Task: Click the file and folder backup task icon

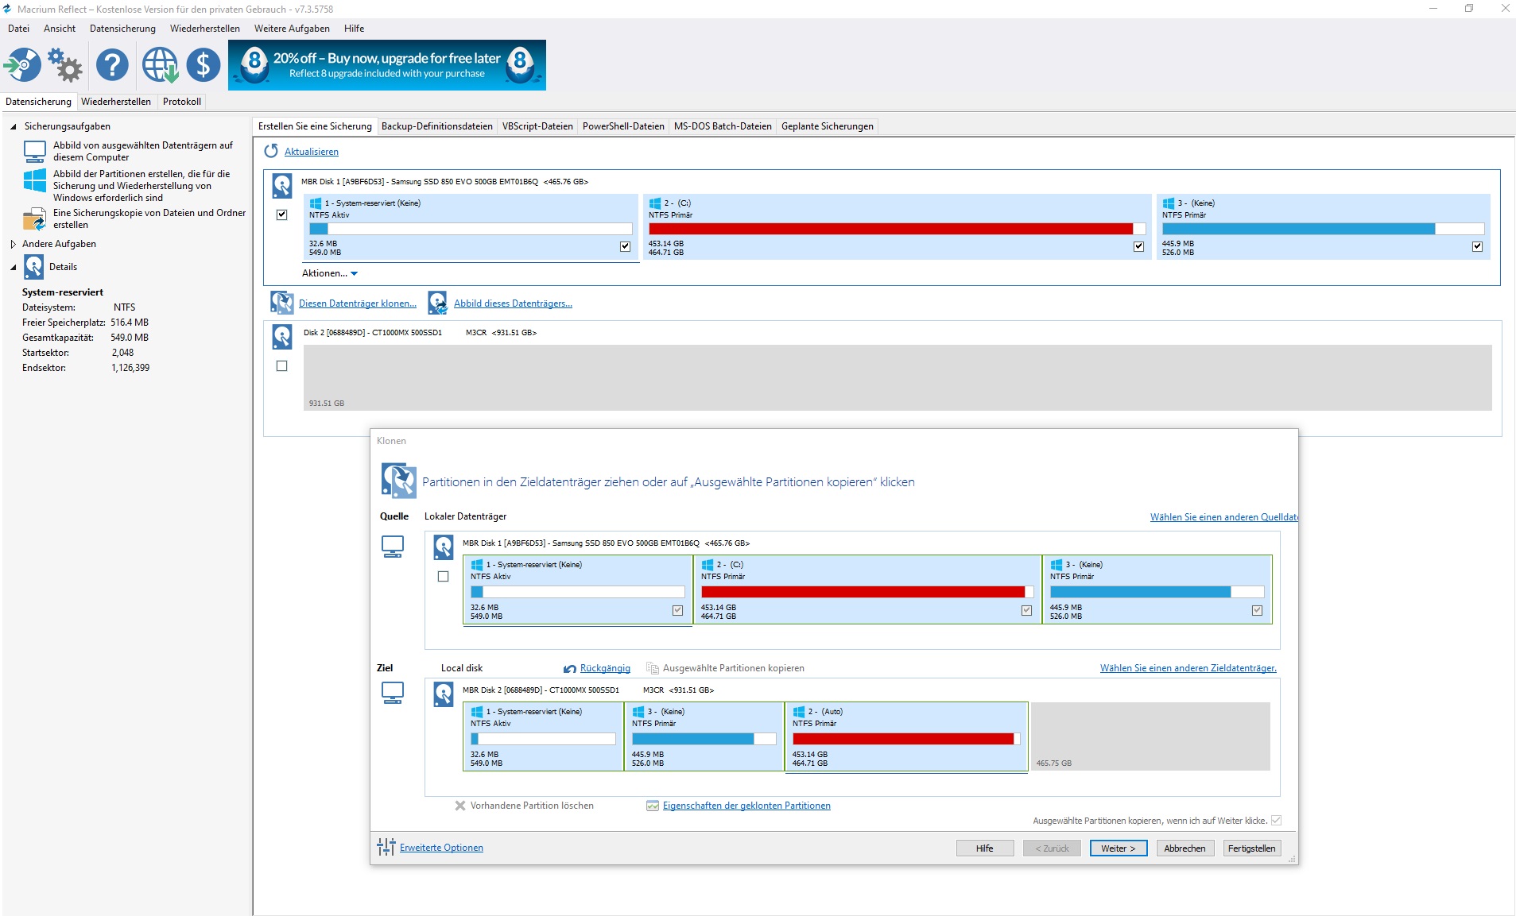Action: (x=34, y=218)
